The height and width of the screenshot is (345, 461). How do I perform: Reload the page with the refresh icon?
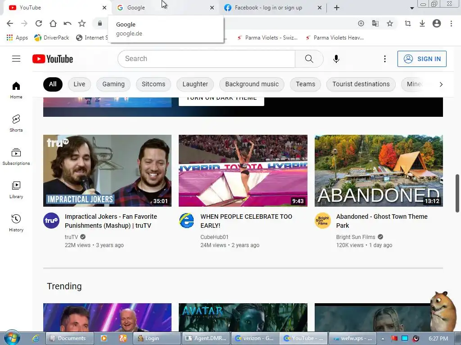tap(39, 23)
